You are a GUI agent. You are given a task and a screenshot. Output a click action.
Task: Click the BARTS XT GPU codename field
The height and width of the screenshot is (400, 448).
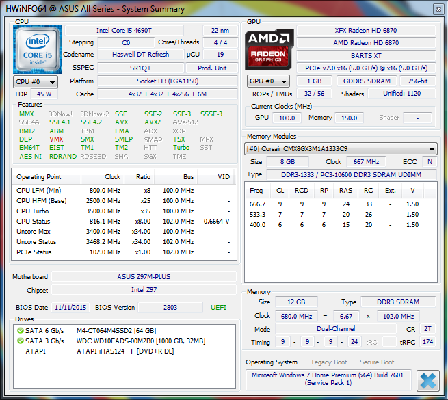[x=366, y=55]
